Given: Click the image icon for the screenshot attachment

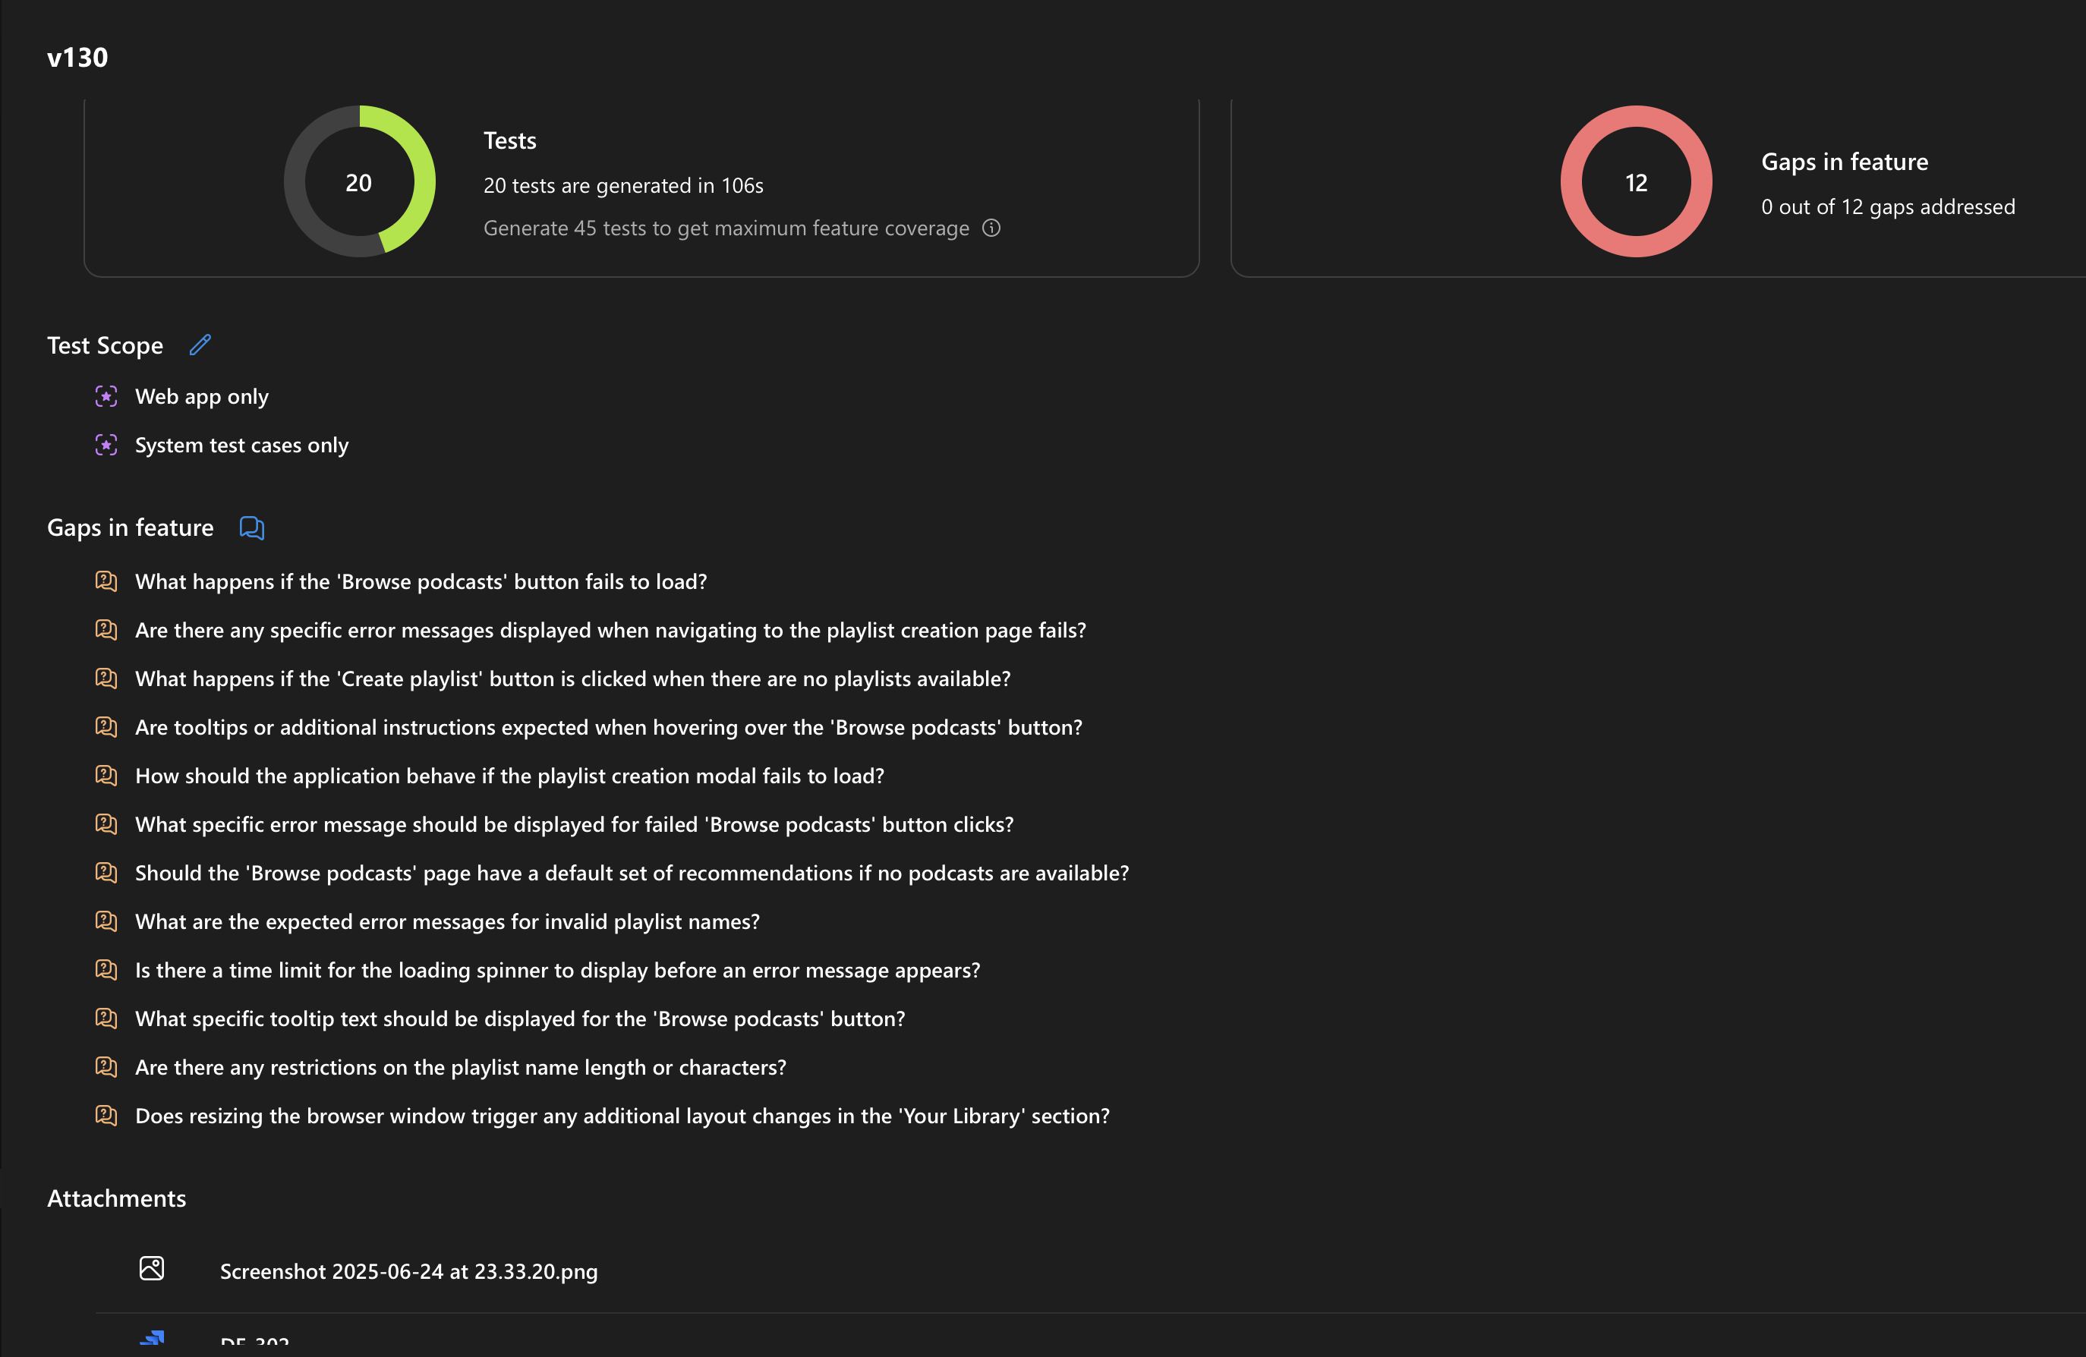Looking at the screenshot, I should tap(152, 1268).
